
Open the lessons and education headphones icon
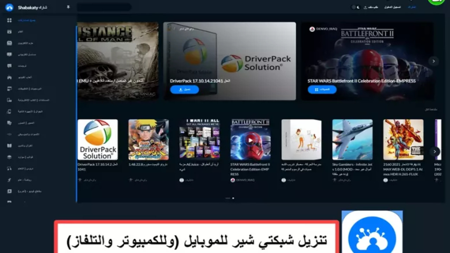tap(9, 168)
